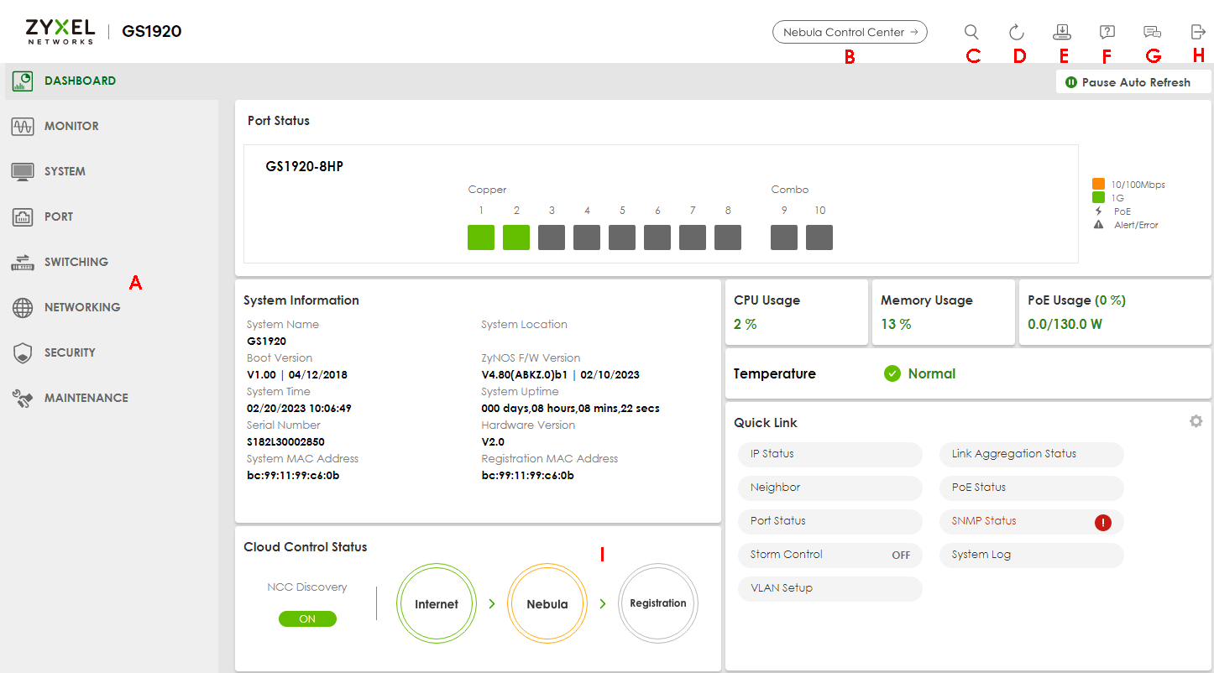
Task: Open the Nebula Control Center button
Action: point(850,32)
